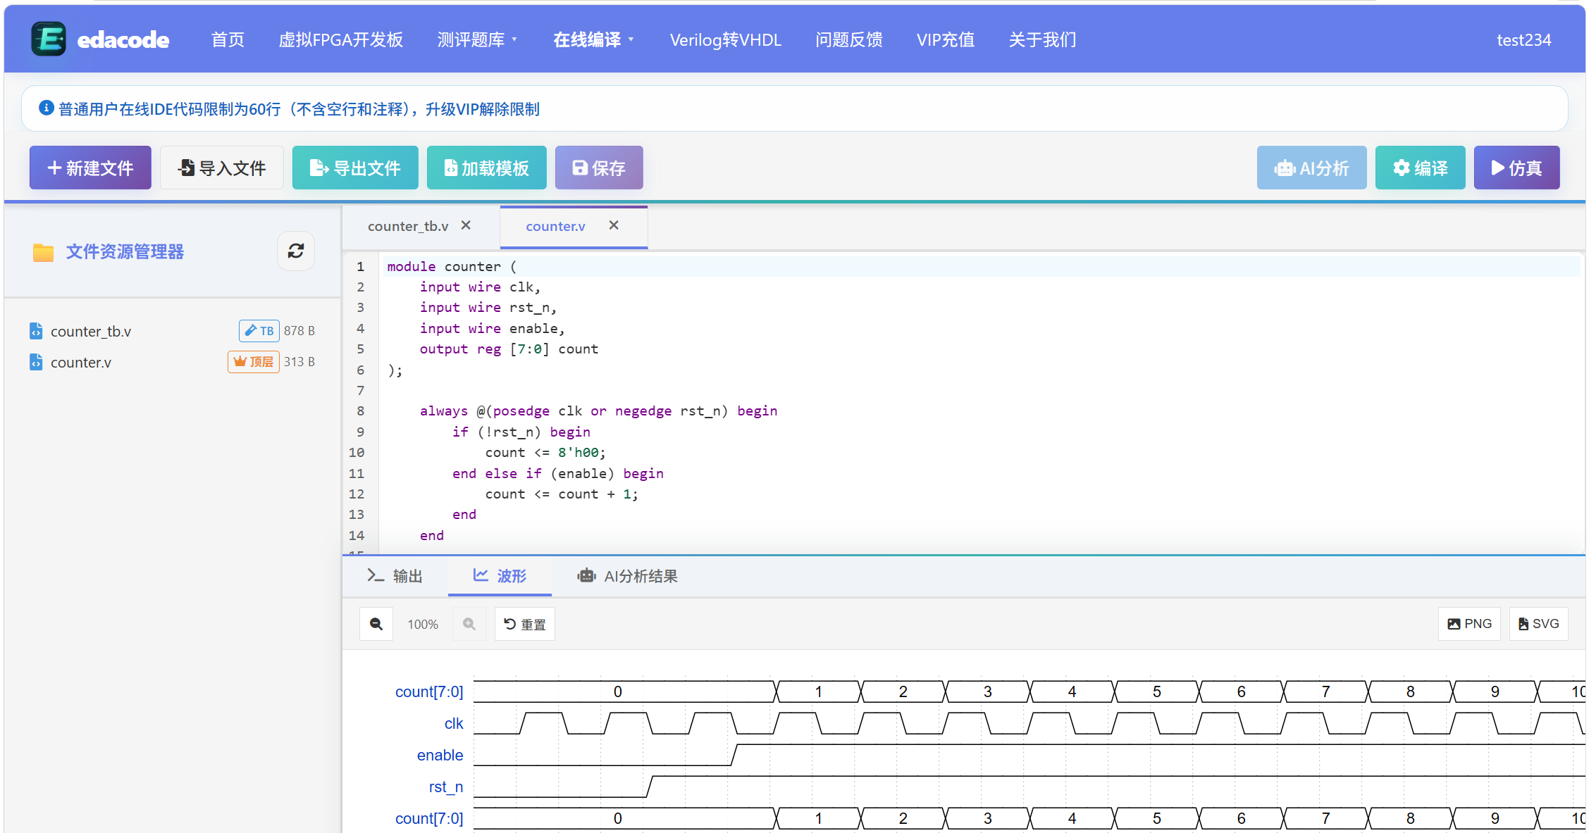Click the clk signal label in waveform
Screen dimensions: 1589x833
tap(454, 723)
